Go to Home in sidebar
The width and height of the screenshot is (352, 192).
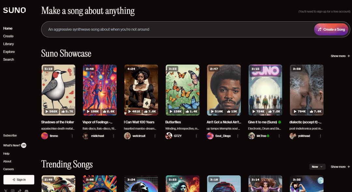coord(8,28)
